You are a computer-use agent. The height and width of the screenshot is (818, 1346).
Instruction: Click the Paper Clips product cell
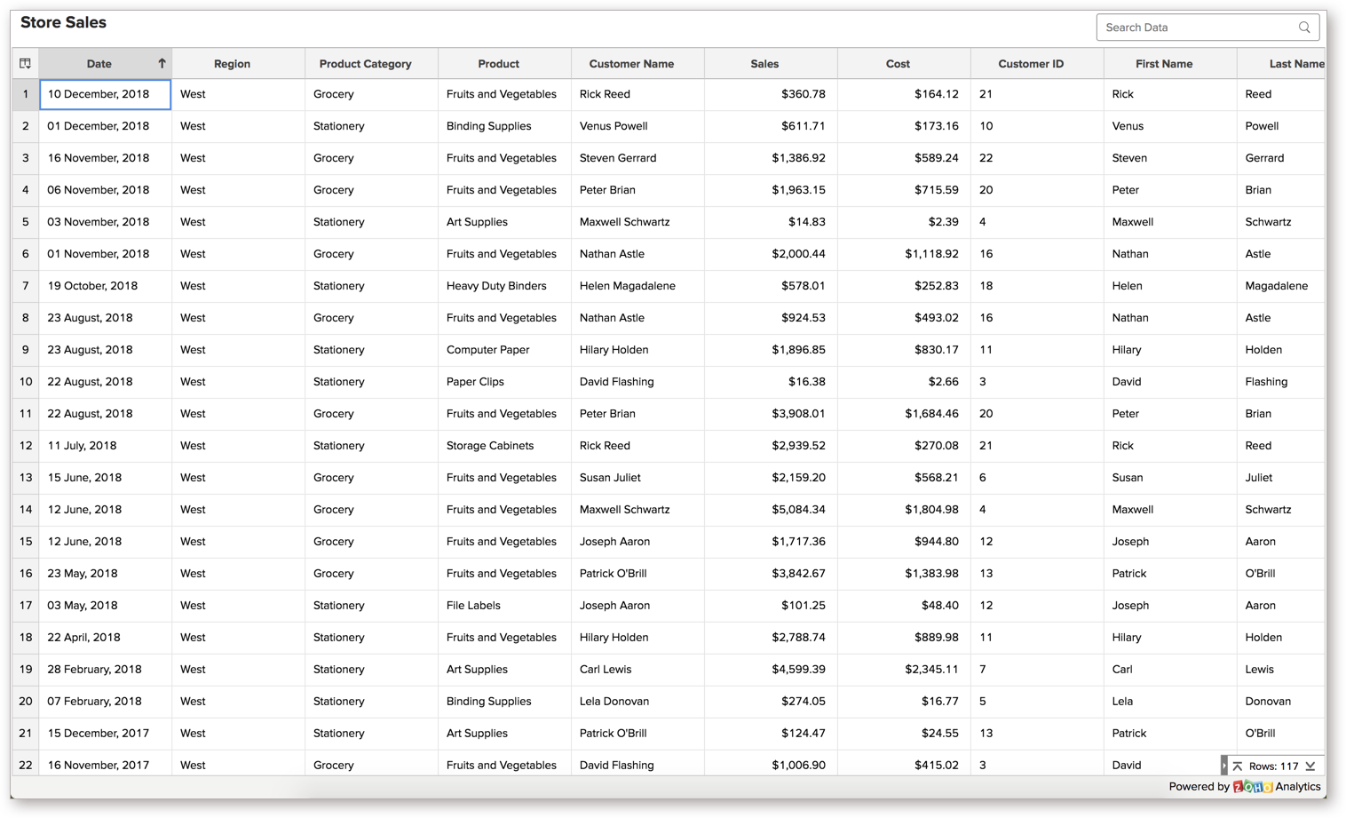[x=504, y=382]
